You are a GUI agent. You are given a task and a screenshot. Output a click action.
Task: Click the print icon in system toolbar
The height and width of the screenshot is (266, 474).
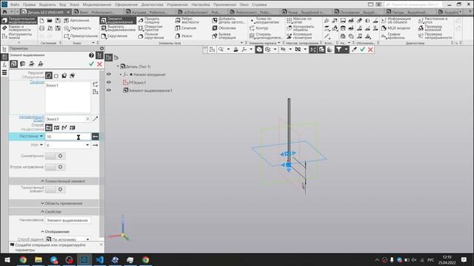[41, 28]
